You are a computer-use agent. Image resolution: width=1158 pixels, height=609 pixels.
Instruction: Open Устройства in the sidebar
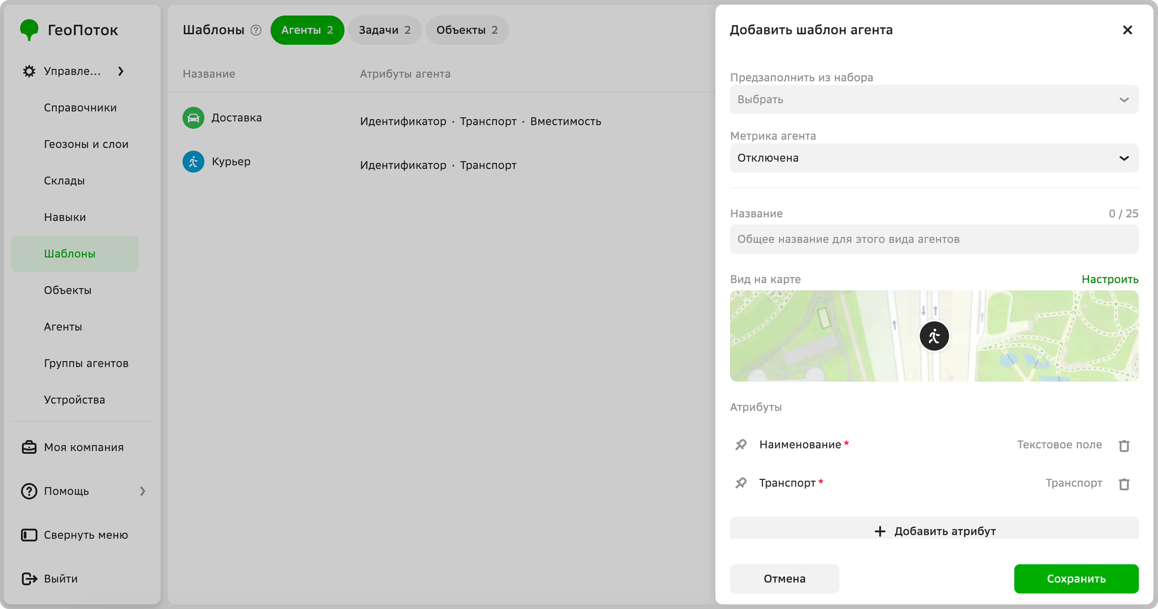(75, 400)
